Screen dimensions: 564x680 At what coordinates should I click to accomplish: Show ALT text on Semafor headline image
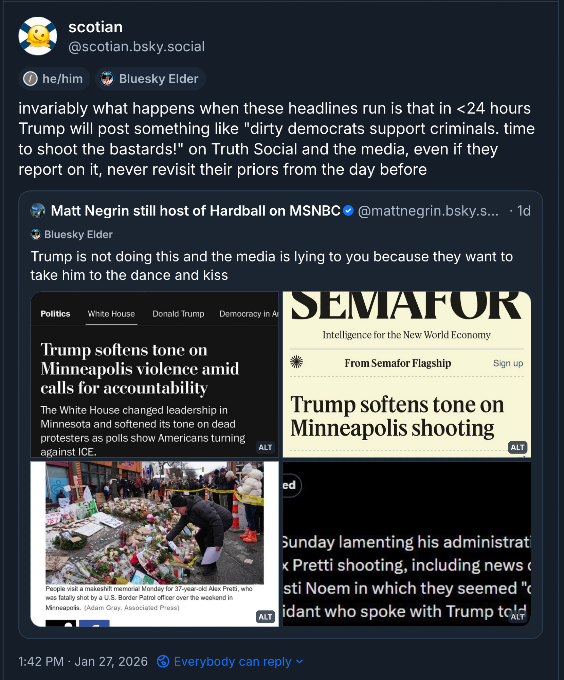(x=517, y=447)
